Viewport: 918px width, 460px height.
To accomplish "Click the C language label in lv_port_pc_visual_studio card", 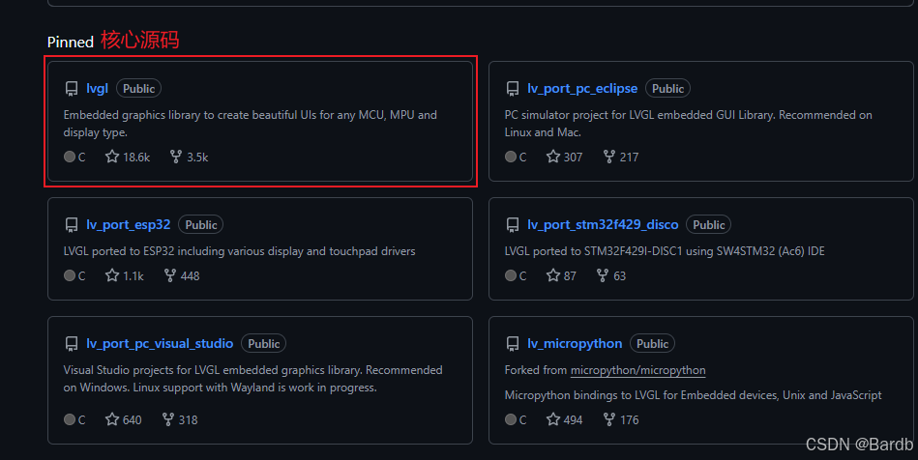I will pos(81,420).
